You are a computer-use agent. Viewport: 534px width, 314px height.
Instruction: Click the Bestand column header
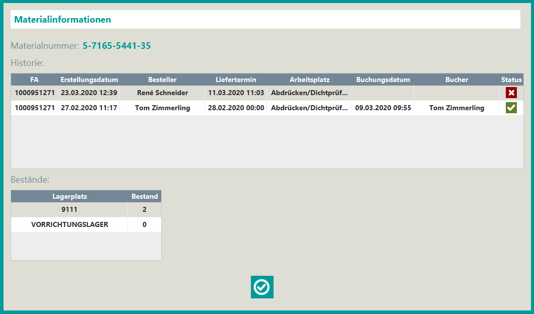(x=145, y=196)
